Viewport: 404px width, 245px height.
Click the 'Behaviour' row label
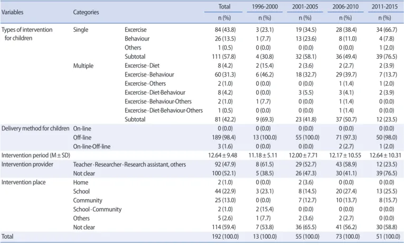pos(137,39)
